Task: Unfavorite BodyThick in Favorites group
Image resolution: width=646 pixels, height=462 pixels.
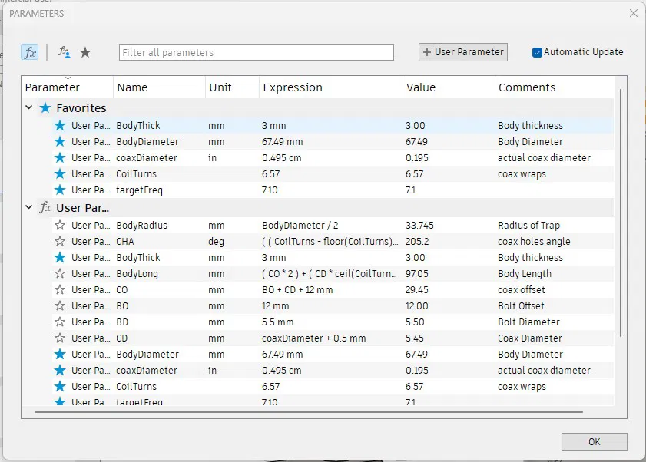Action: [60, 126]
